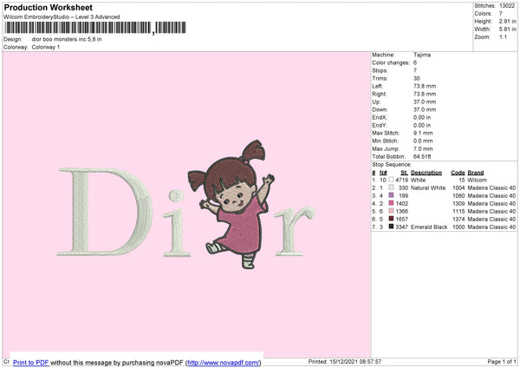Click the design name 'dior boo monsters inc 5,8 in'
The image size is (520, 368).
67,39
